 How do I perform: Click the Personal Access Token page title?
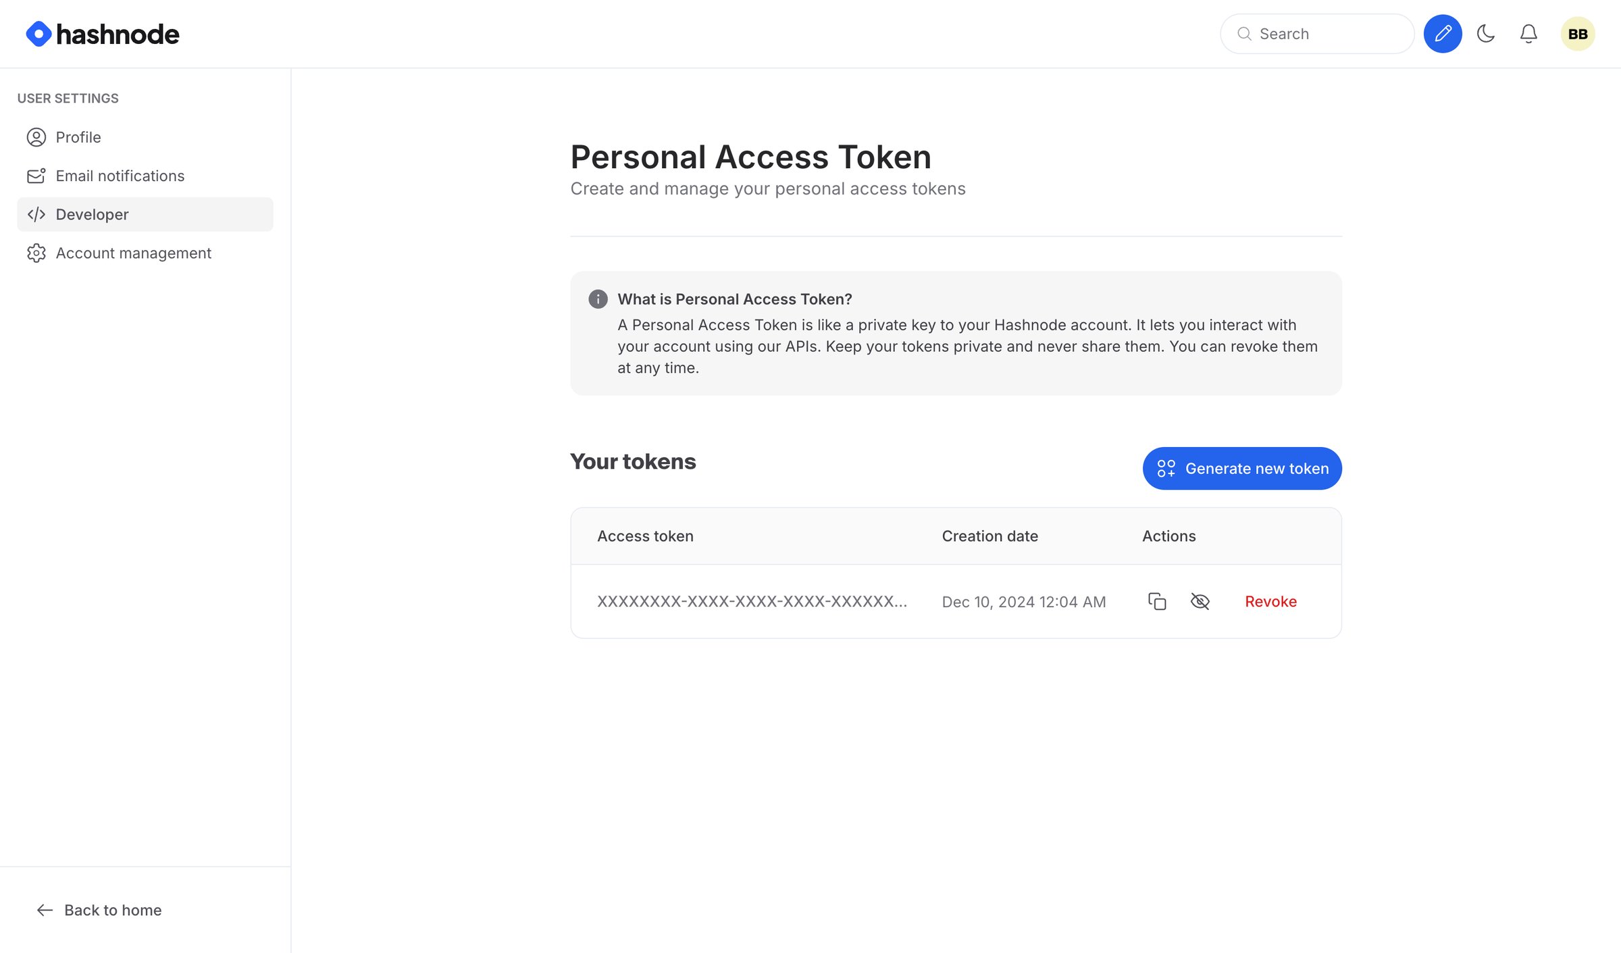pyautogui.click(x=750, y=157)
